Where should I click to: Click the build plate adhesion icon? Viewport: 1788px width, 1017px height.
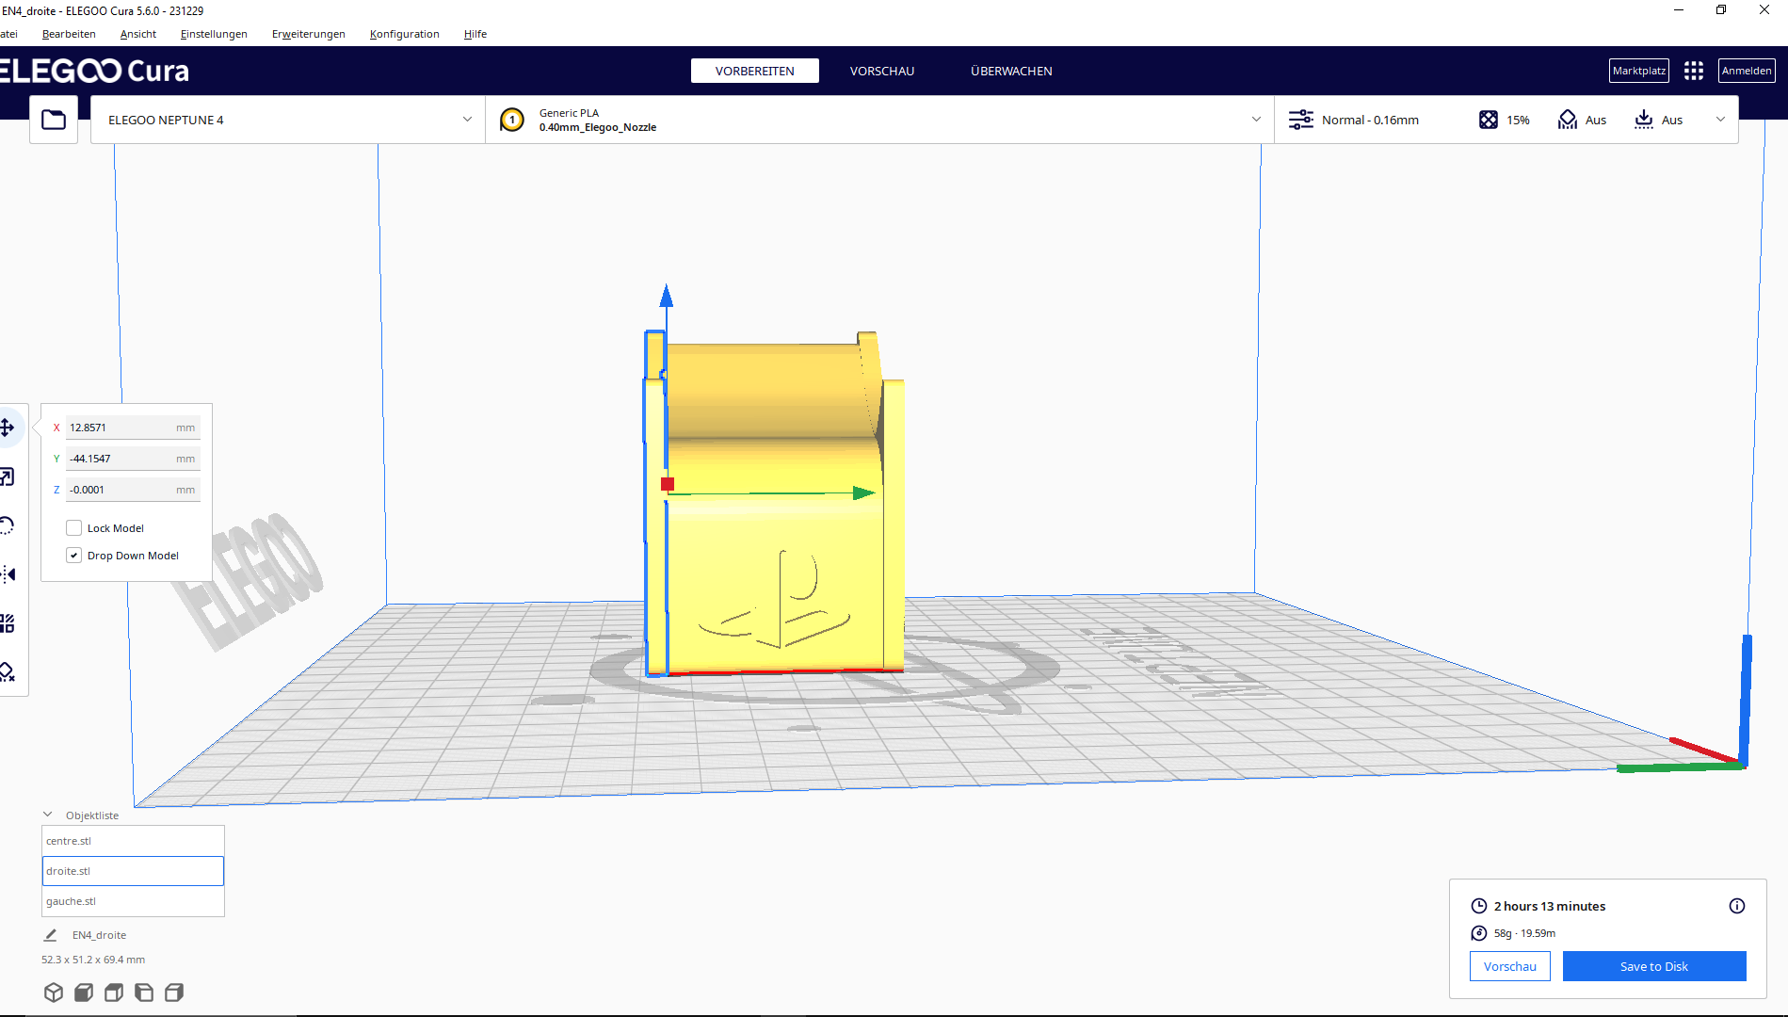tap(1644, 120)
